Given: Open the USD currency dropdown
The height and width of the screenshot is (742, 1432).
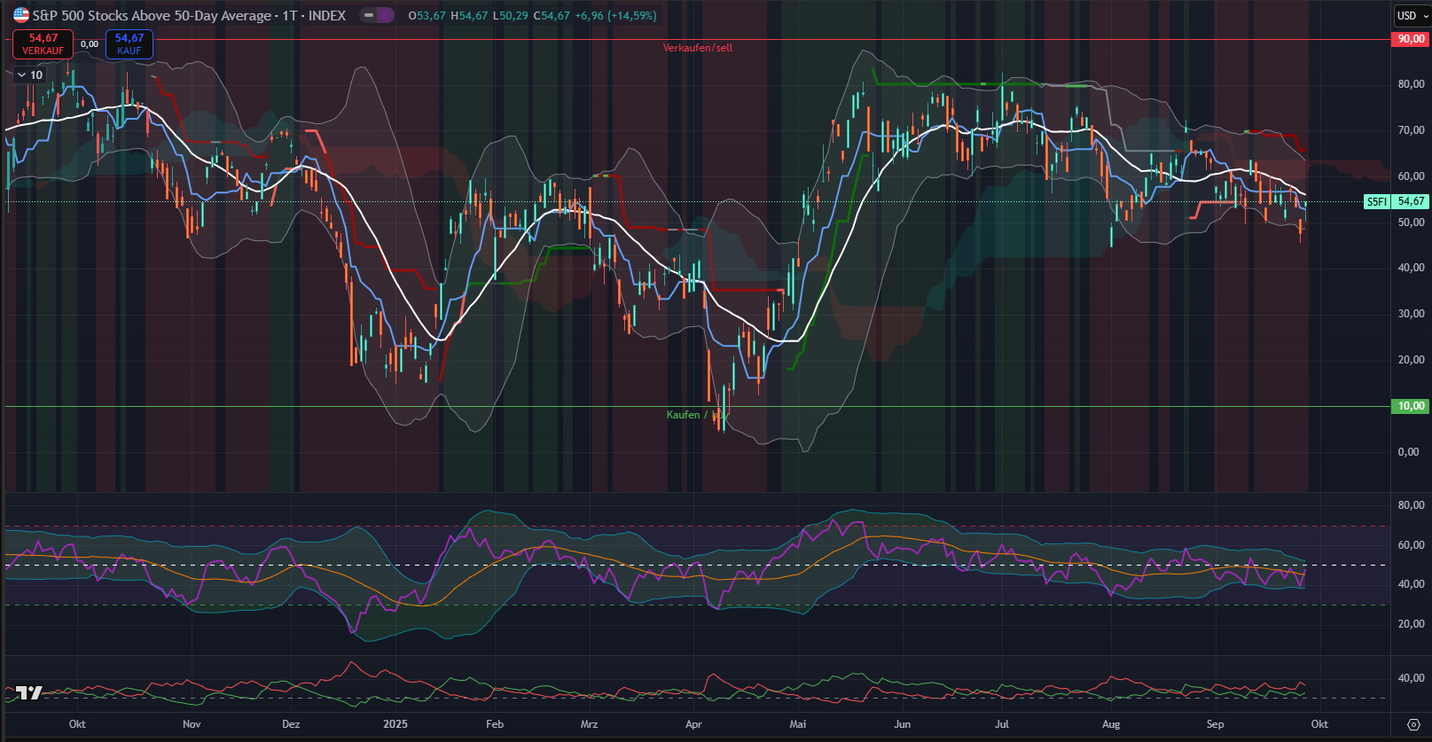Looking at the screenshot, I should 1412,15.
